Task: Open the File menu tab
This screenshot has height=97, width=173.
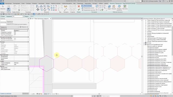Action: (2, 4)
